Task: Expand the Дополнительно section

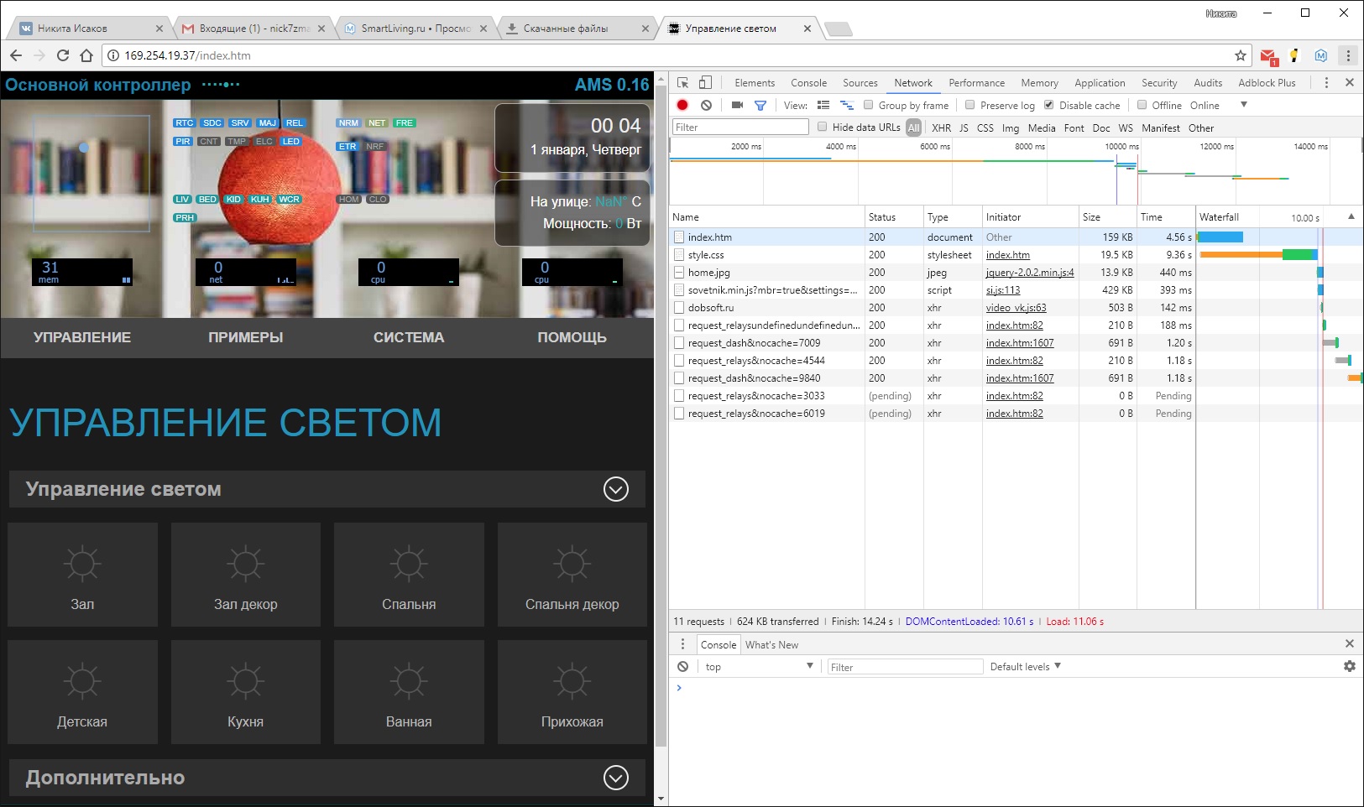Action: click(x=615, y=778)
